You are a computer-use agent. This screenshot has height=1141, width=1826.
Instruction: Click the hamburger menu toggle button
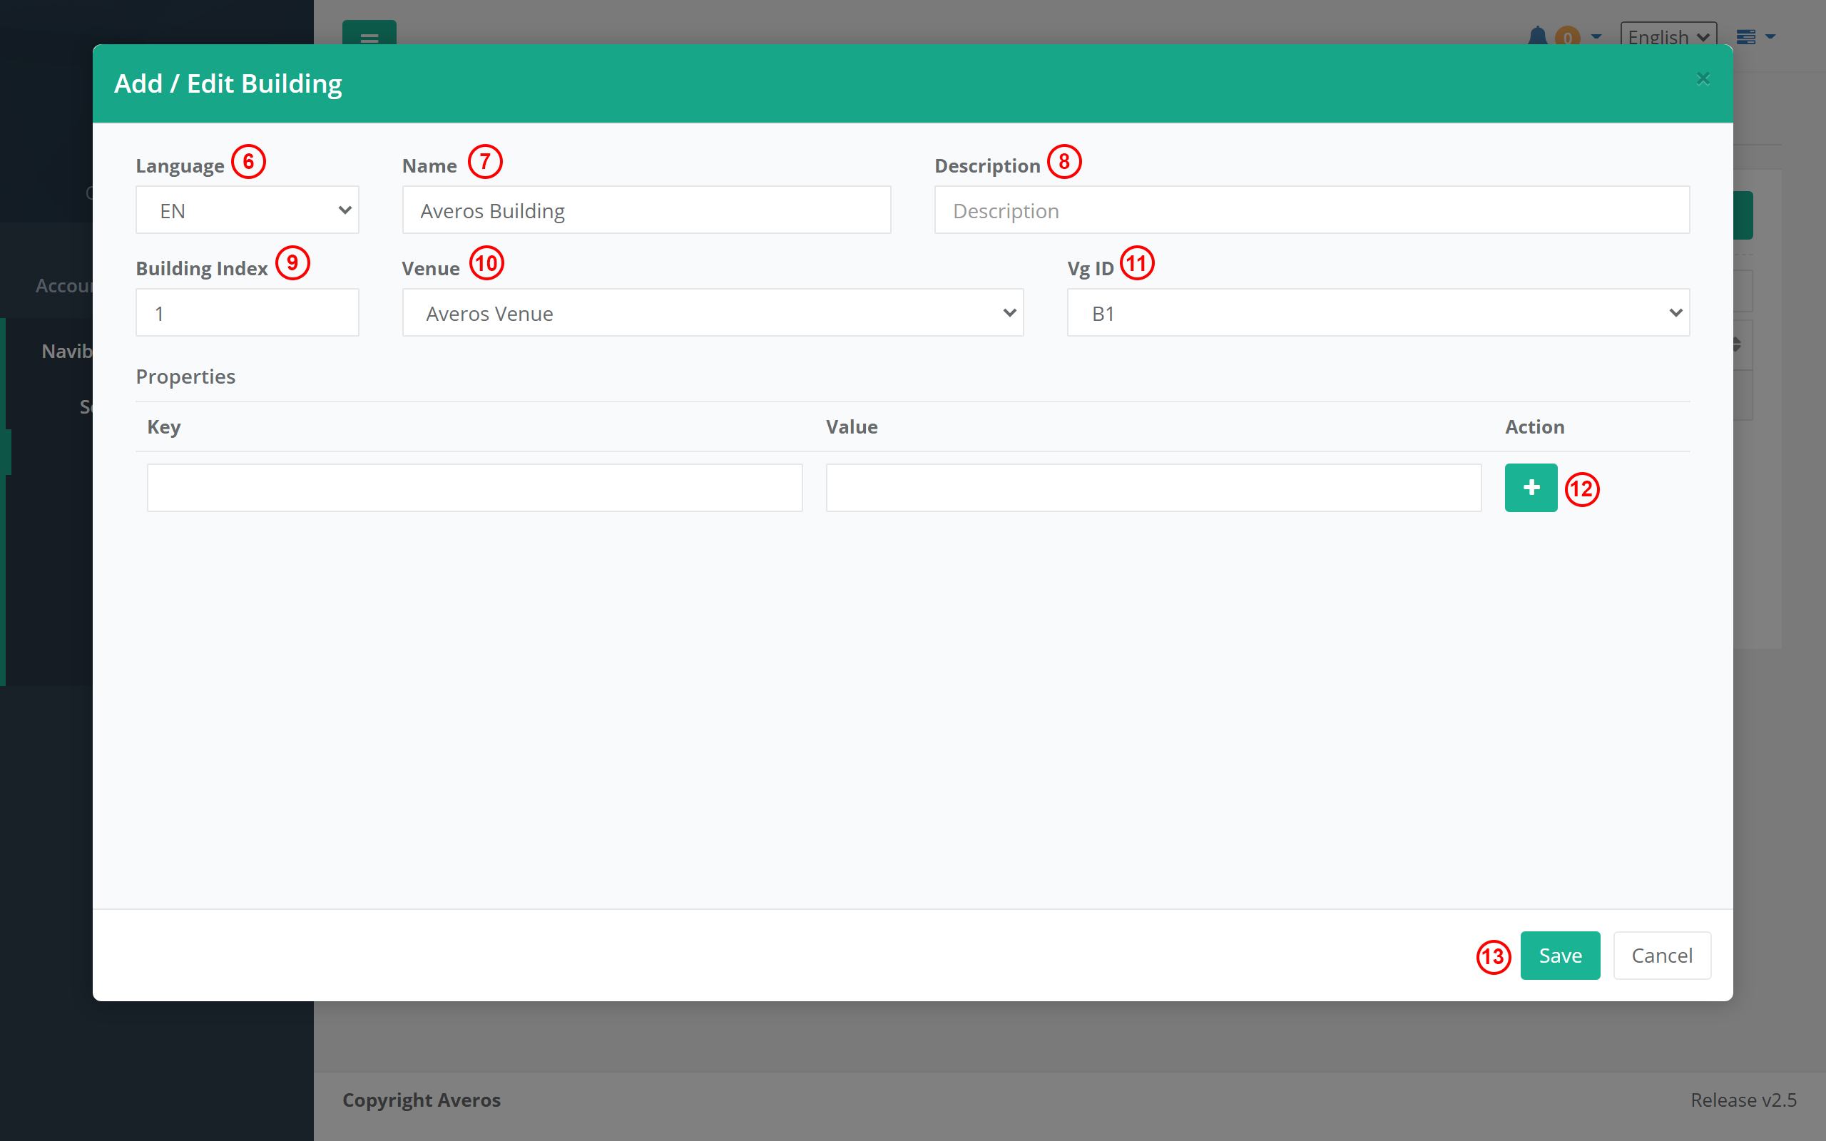369,34
